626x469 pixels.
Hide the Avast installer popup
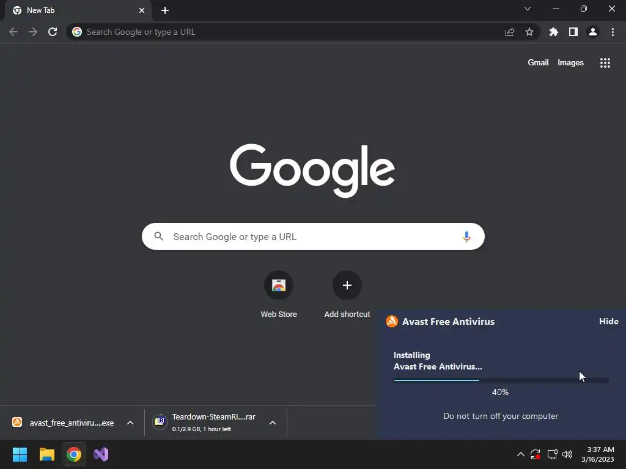point(608,321)
